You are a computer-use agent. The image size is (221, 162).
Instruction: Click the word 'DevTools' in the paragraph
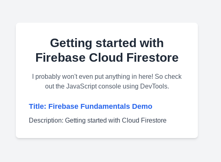pos(154,86)
